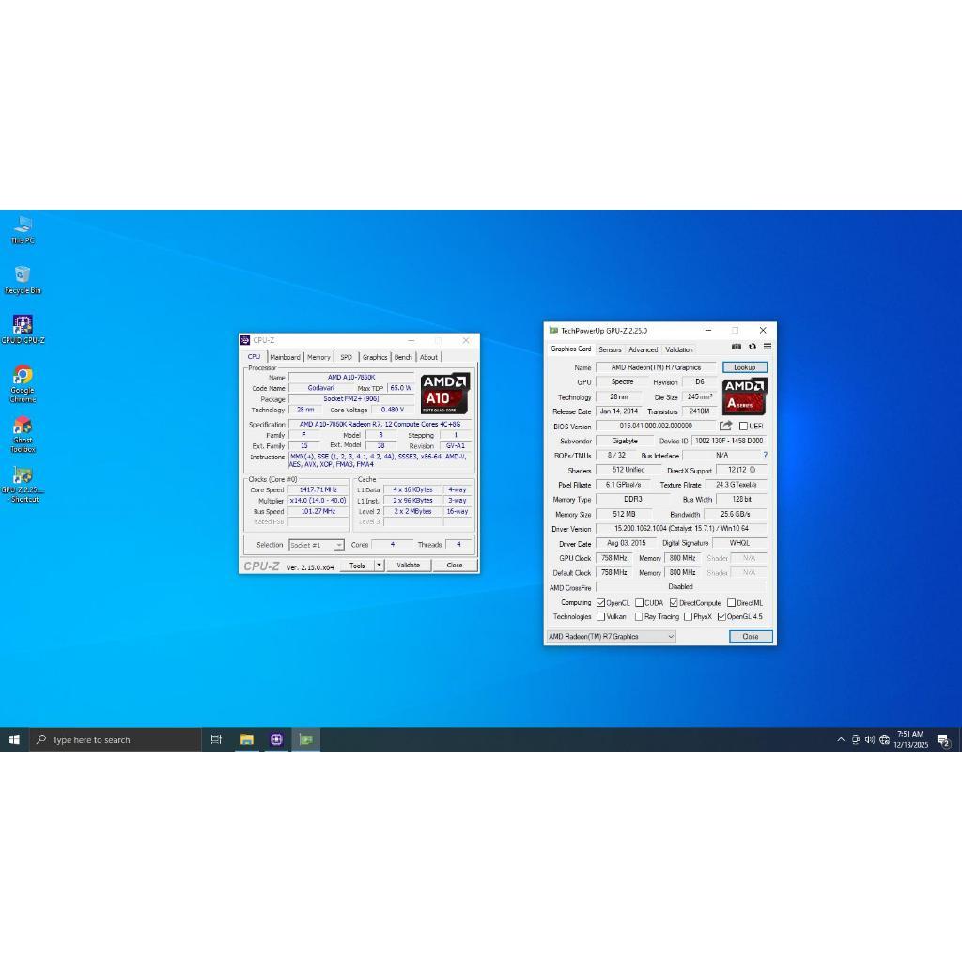Screen dimensions: 962x962
Task: Click the Close button in CPU-Z
Action: 455,565
